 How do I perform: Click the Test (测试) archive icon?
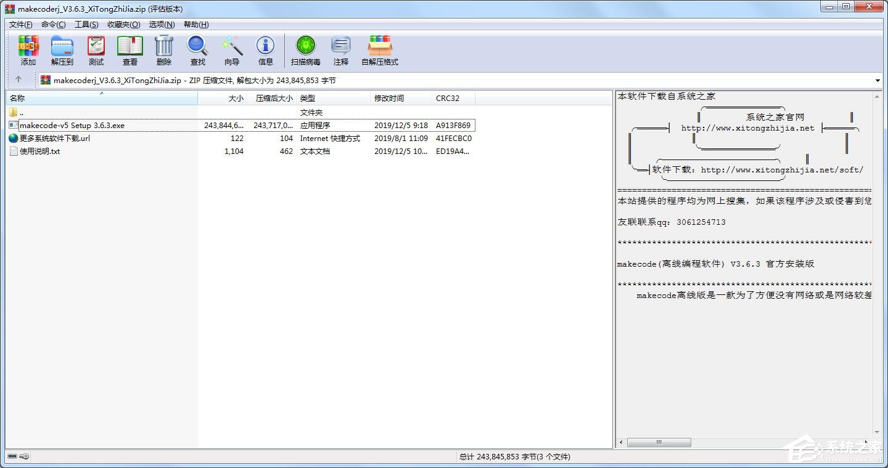[x=96, y=46]
